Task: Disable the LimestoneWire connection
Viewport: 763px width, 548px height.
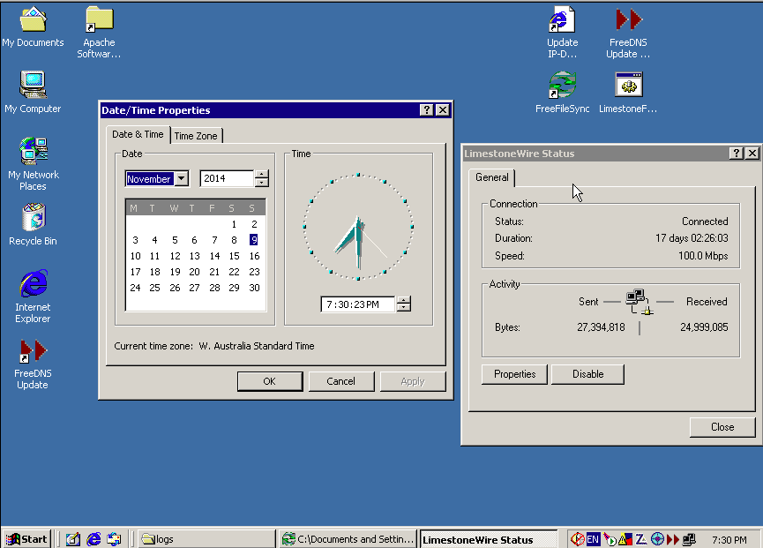Action: pos(587,374)
